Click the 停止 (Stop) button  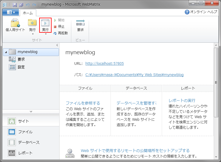point(59,27)
